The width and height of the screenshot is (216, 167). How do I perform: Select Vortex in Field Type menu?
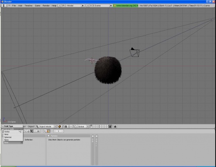coord(13,132)
